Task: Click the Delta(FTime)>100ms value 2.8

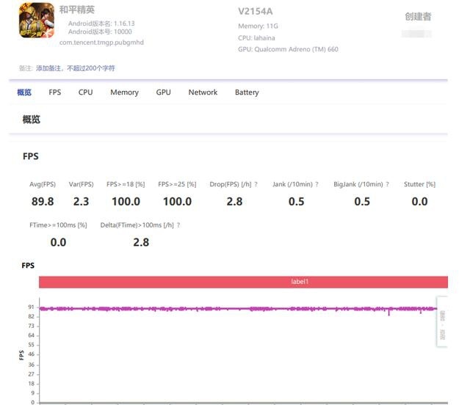Action: pyautogui.click(x=141, y=242)
